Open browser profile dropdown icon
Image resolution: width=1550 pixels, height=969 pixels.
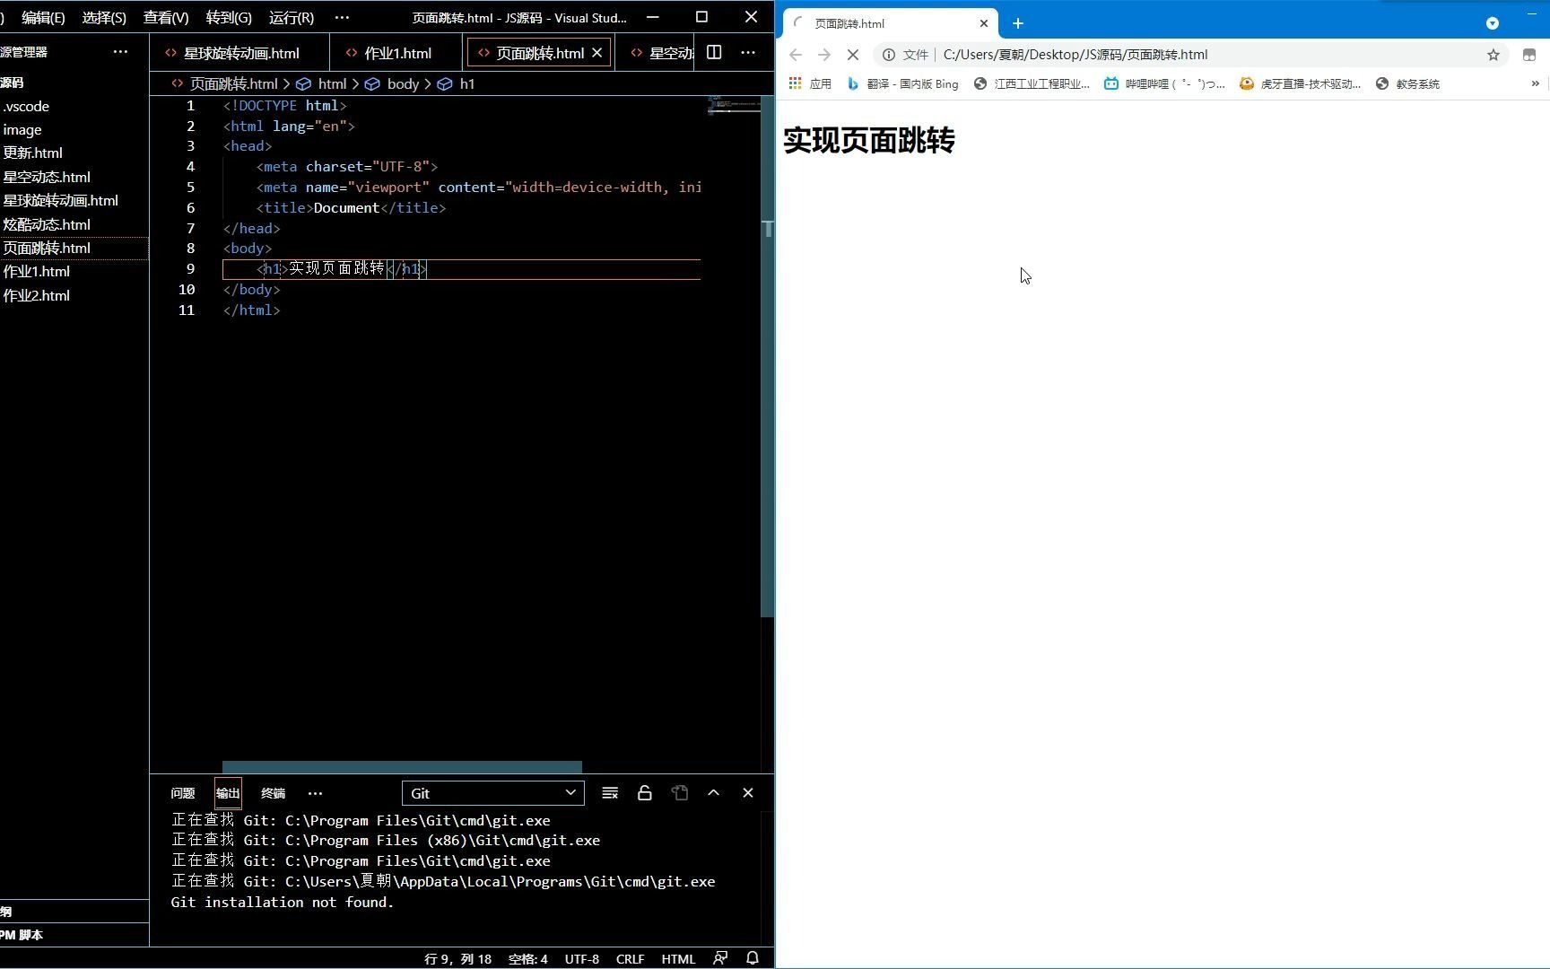coord(1493,23)
